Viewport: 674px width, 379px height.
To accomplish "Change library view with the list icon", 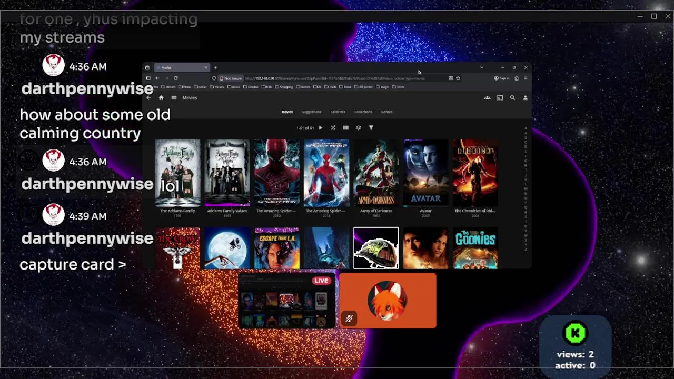I will coord(345,128).
